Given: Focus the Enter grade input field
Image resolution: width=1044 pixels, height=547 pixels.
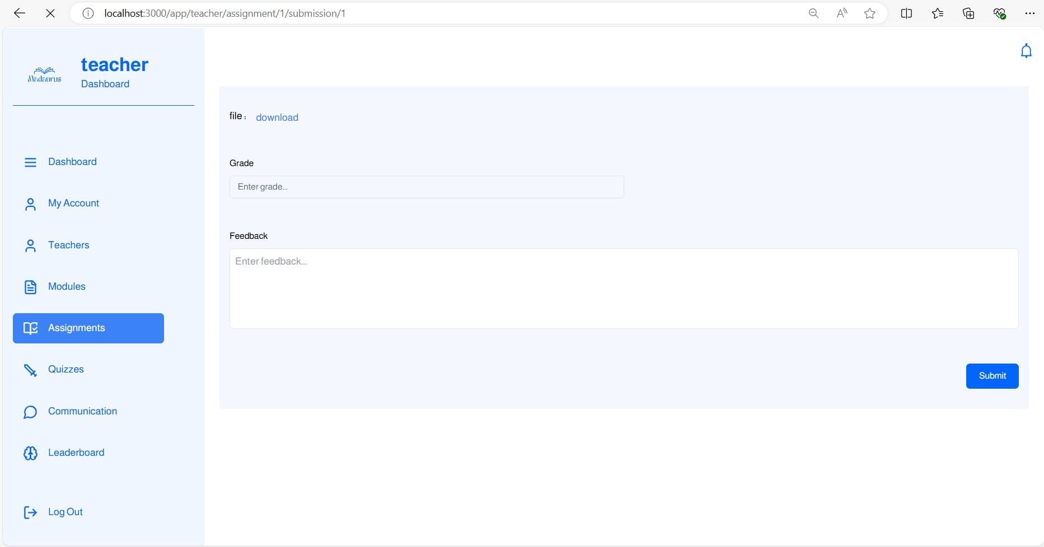Looking at the screenshot, I should click(427, 187).
